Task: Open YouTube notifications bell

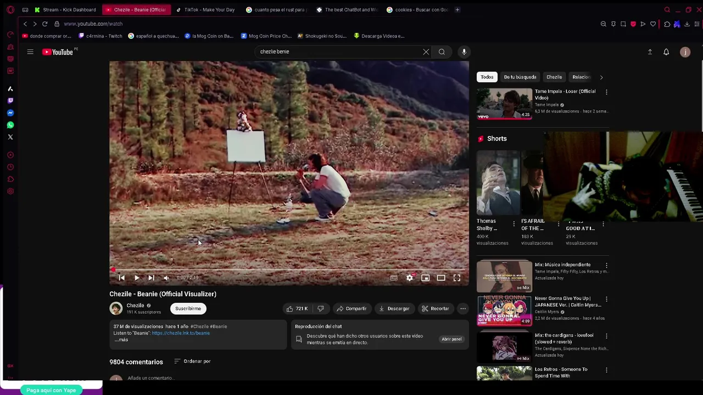Action: tap(666, 52)
